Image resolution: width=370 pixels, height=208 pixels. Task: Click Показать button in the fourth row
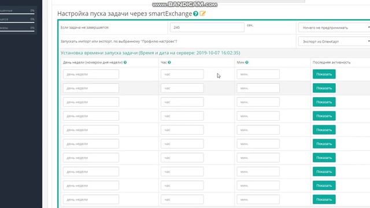pos(324,116)
